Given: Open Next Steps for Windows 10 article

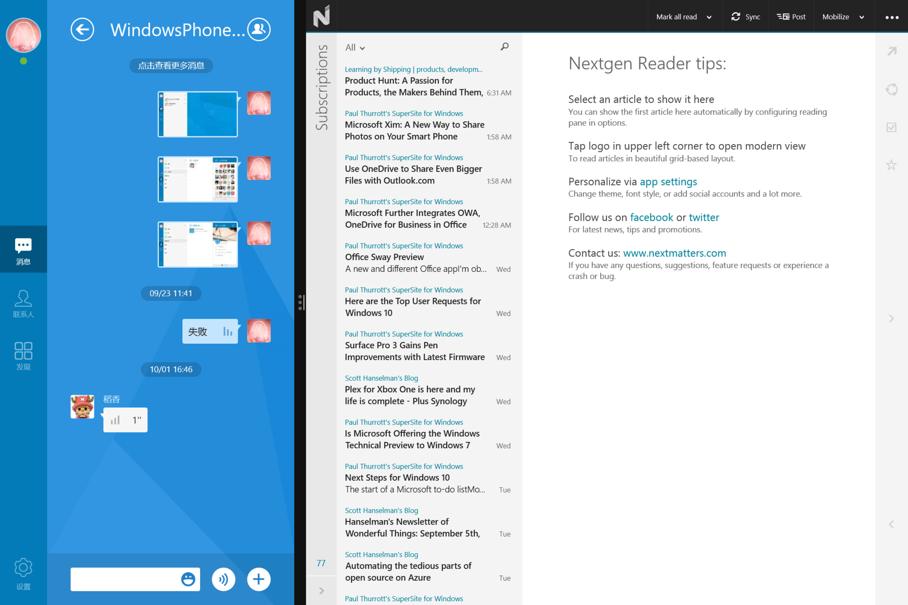Looking at the screenshot, I should [428, 478].
